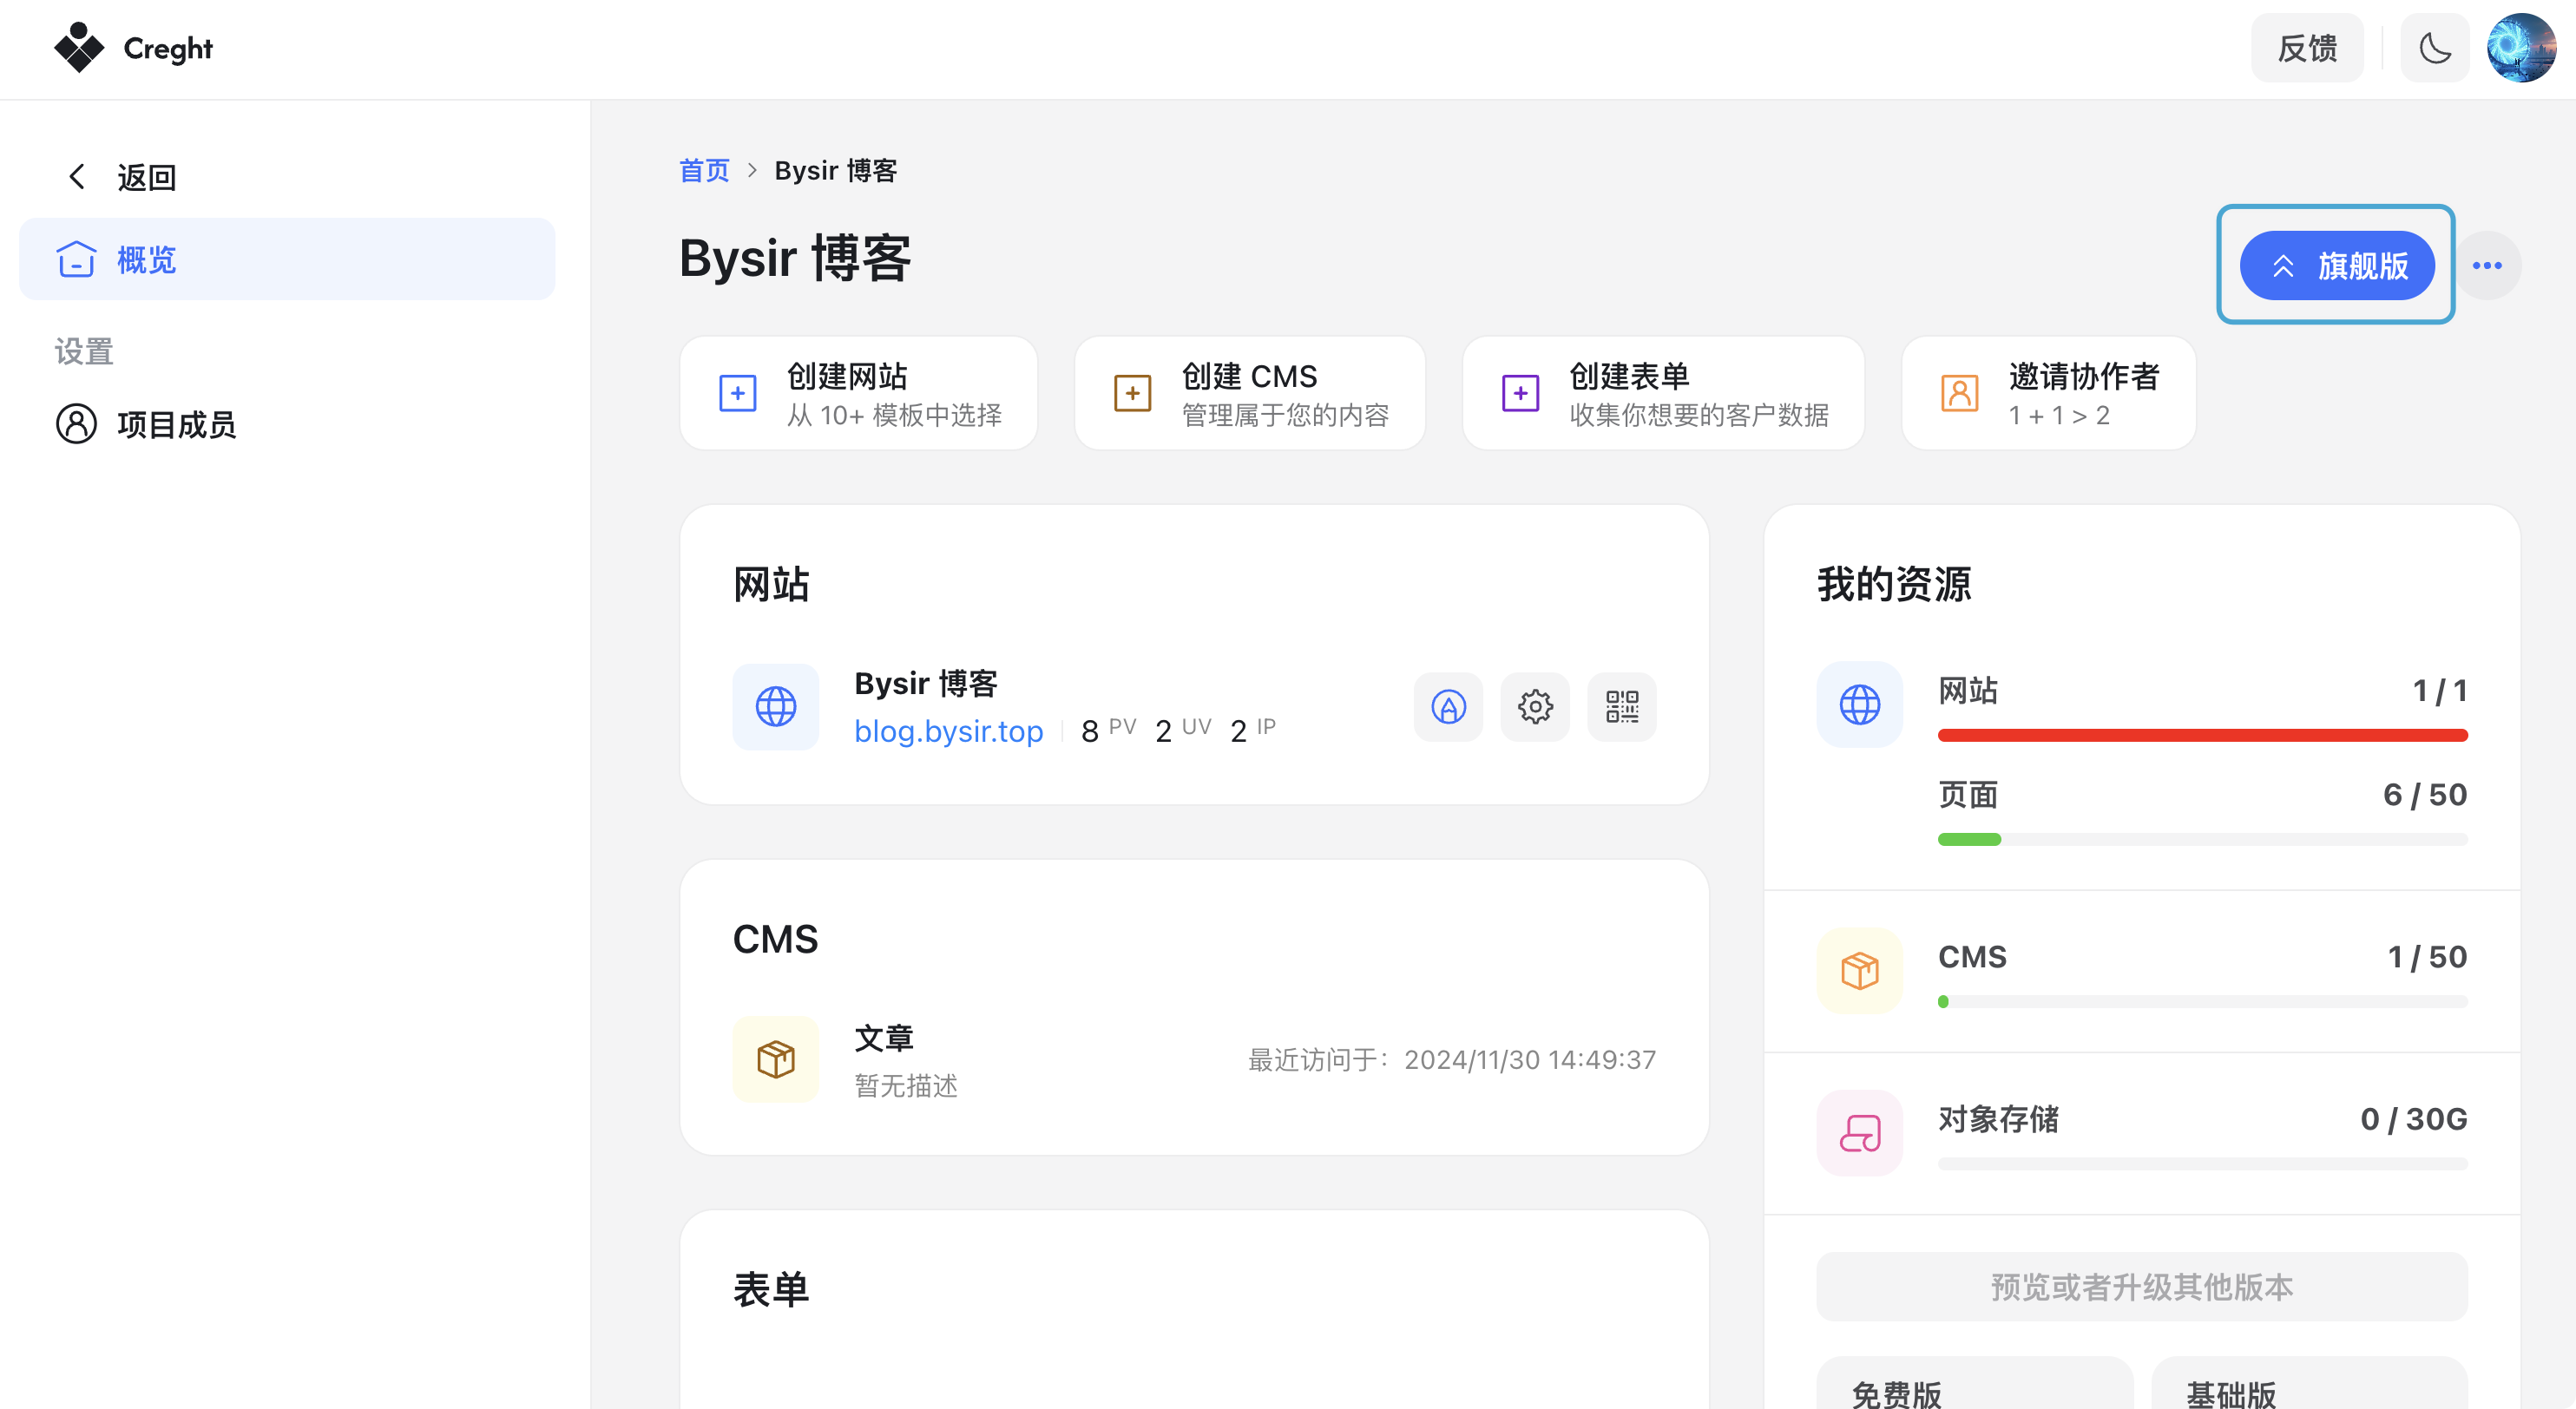Click the 6 / 50 pages count
Viewport: 2576px width, 1409px height.
(2426, 796)
